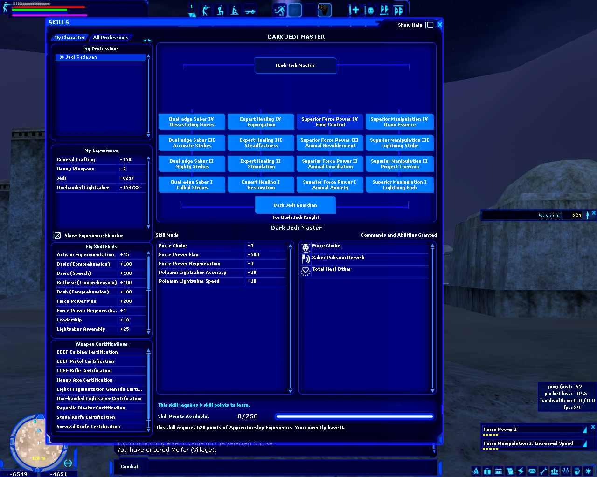Select the standing combat posture icon

click(206, 10)
